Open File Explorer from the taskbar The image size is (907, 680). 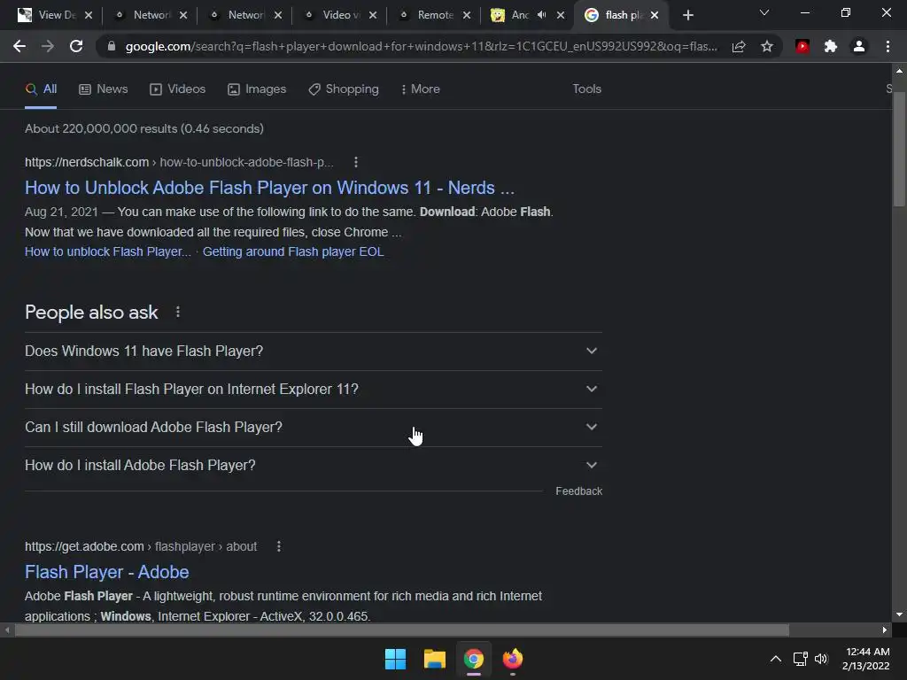coord(434,659)
